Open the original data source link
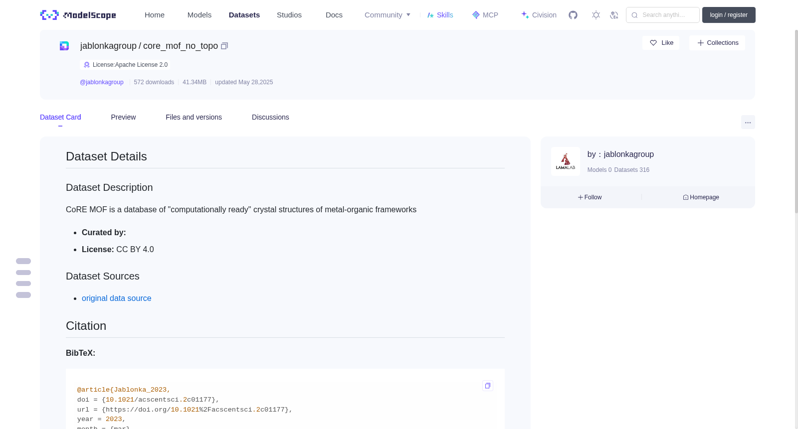Screen dimensions: 798x429 tap(116, 298)
